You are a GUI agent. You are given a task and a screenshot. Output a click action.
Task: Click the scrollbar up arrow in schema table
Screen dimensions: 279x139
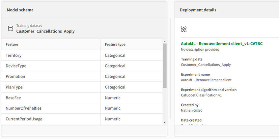pos(165,42)
